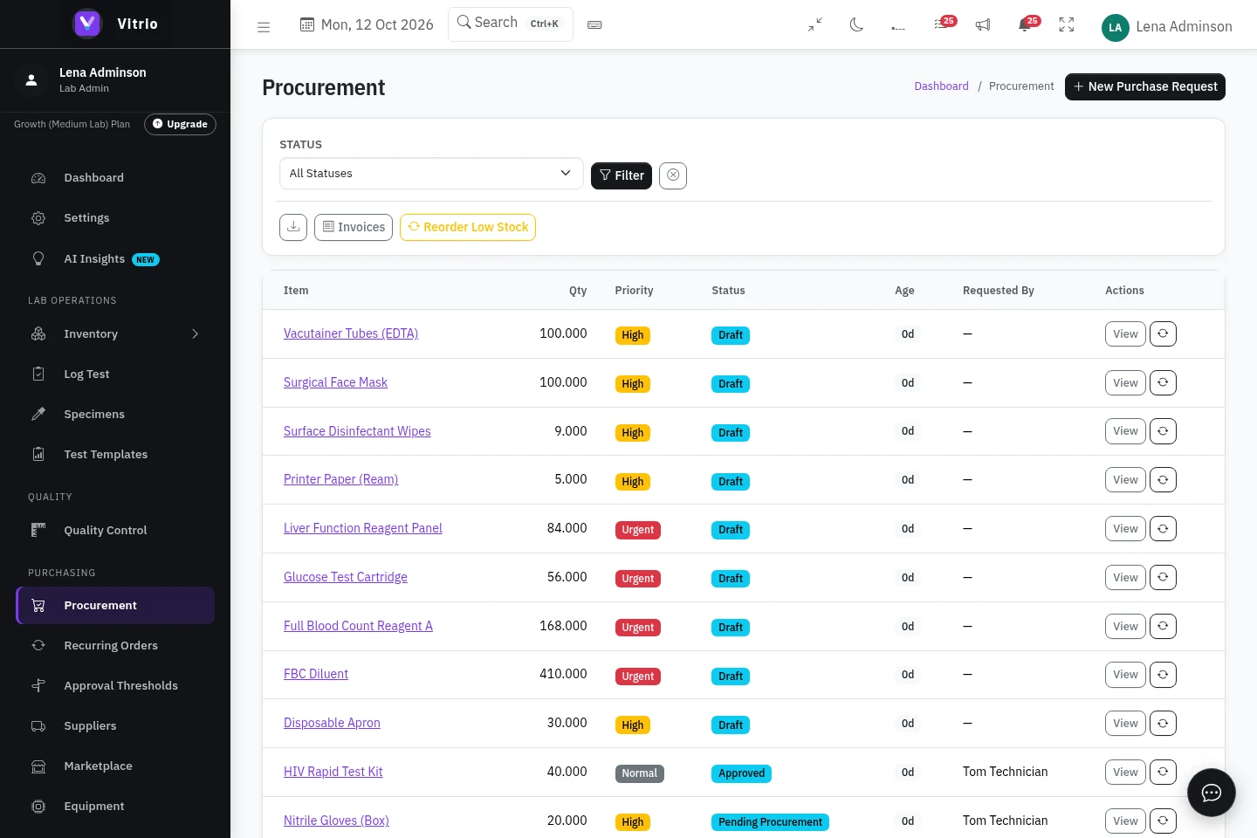Open Vacutainer Tubes (EDTA) item link
This screenshot has height=838, width=1257.
(x=351, y=333)
